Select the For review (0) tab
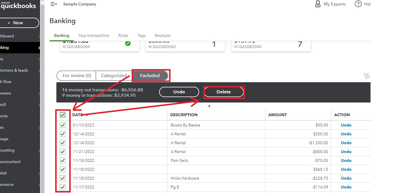 (77, 76)
